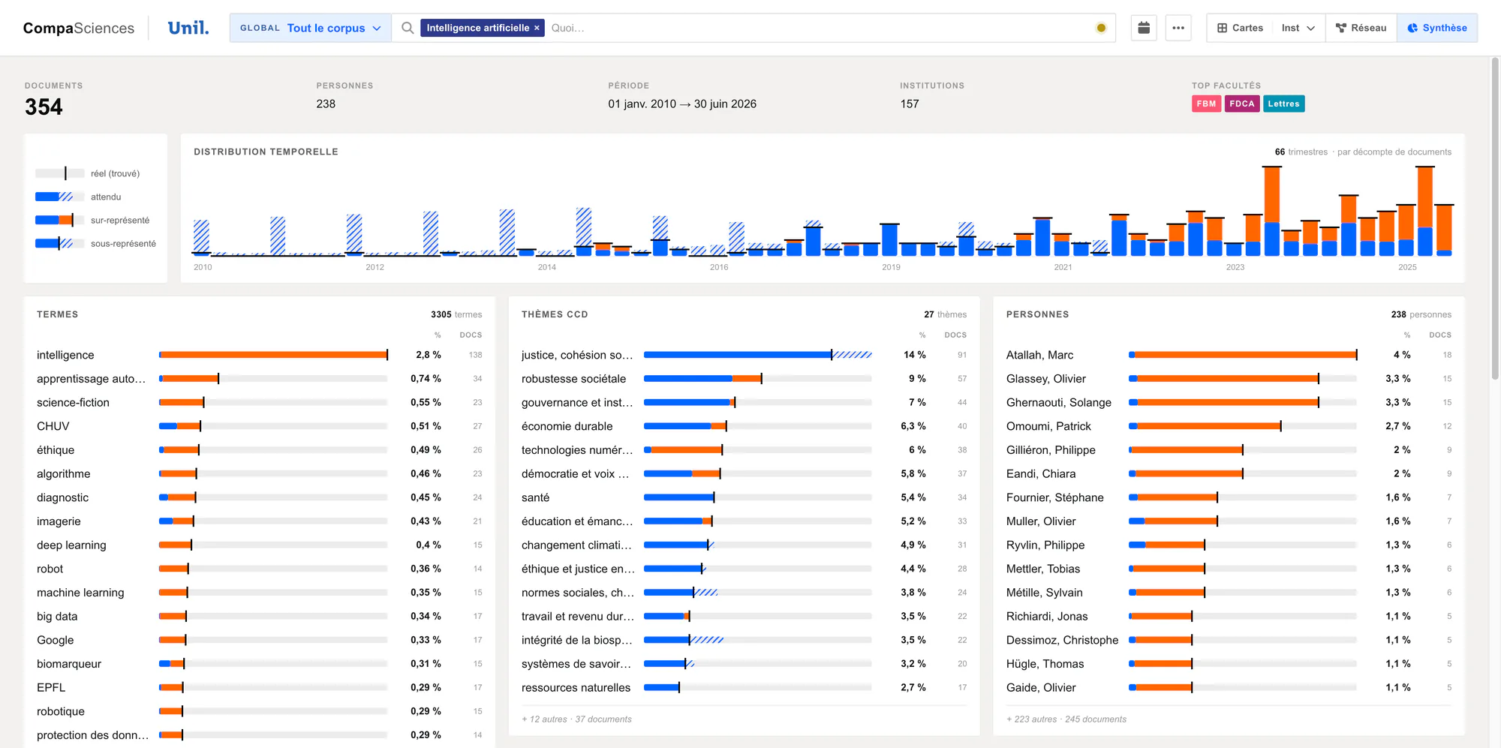Click person 'Gaide, Olivier'

pos(1040,687)
